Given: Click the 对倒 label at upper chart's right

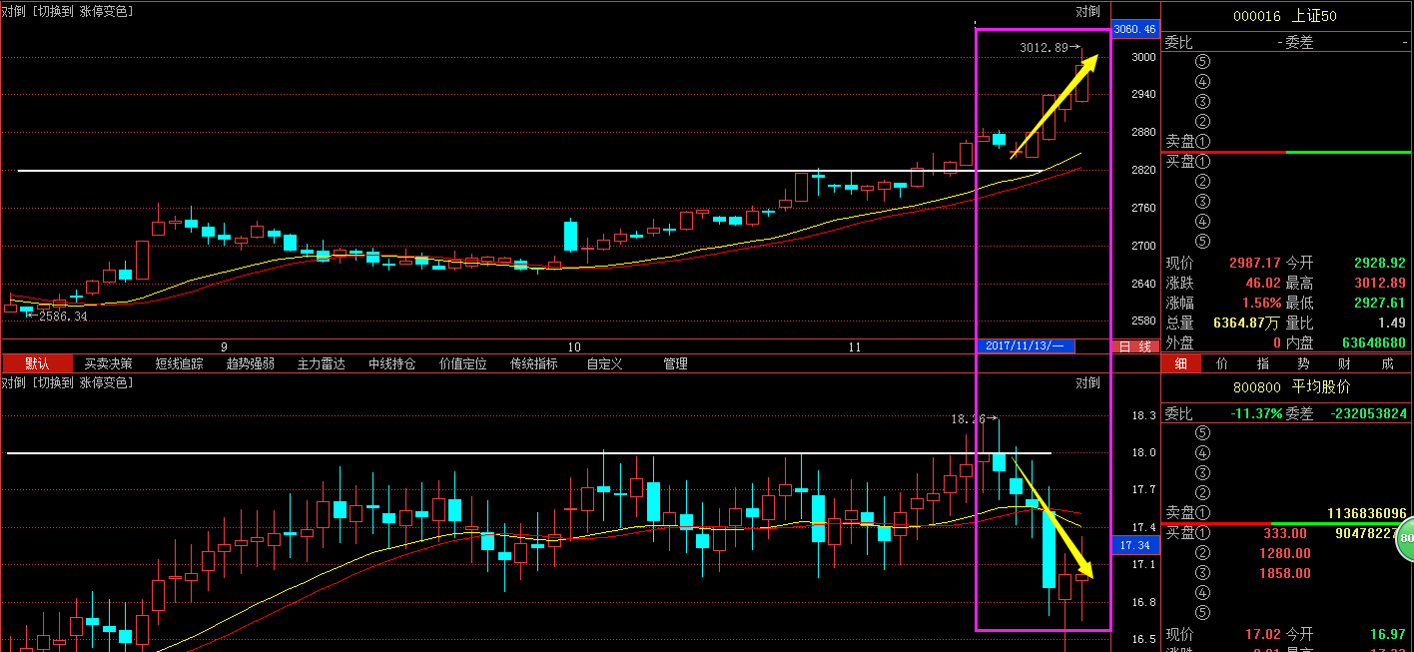Looking at the screenshot, I should 1087,11.
